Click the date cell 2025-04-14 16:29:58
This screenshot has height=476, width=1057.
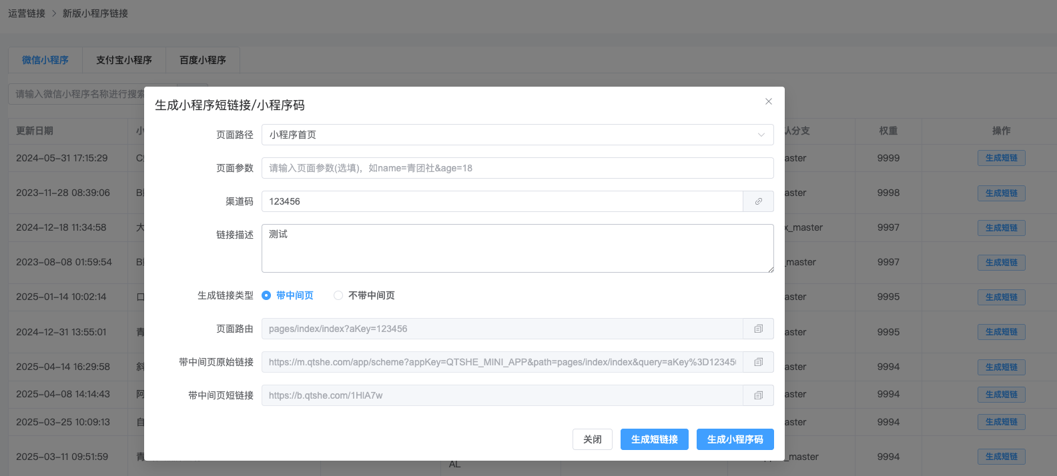63,367
